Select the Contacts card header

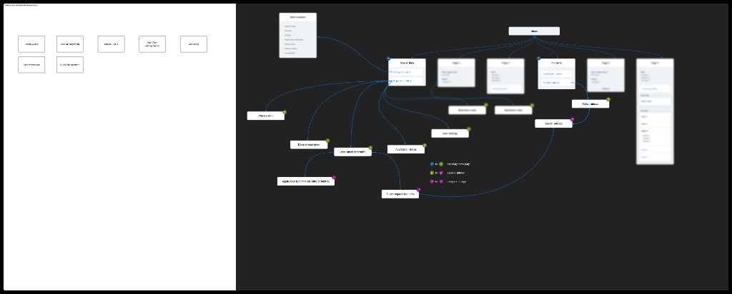coord(556,62)
